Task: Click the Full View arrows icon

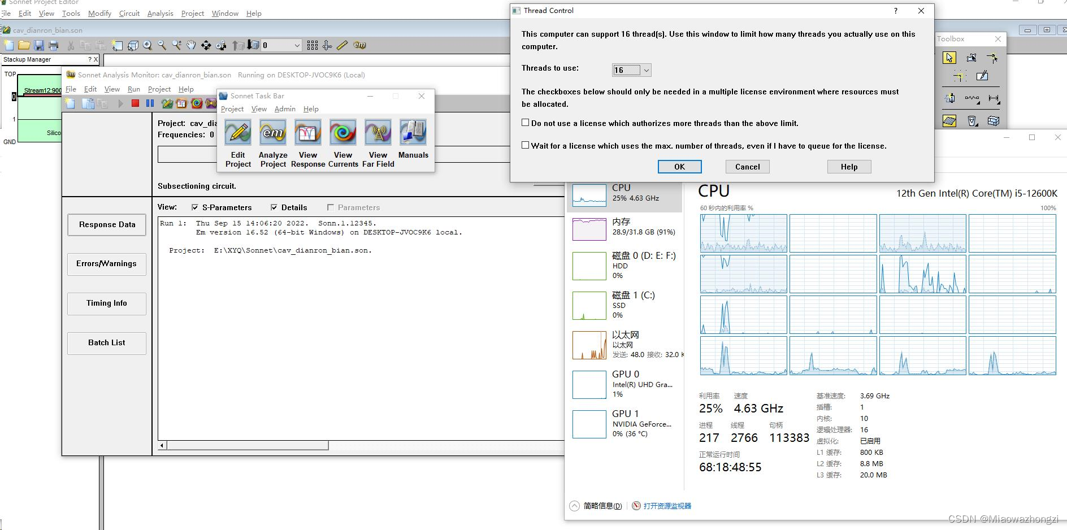Action: [x=206, y=45]
